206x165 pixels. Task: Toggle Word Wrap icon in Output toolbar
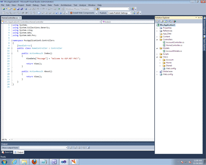[88, 148]
